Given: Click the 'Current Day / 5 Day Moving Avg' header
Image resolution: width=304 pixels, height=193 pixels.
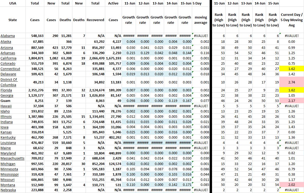Looking at the screenshot, I should click(292, 20).
